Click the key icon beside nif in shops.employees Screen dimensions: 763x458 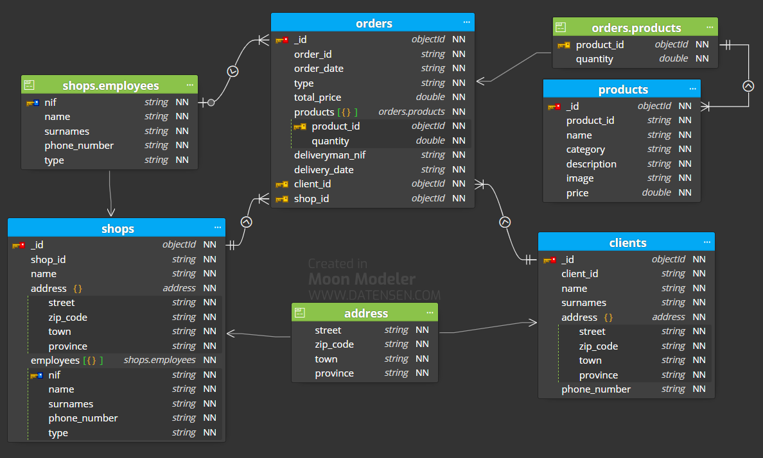tap(31, 101)
